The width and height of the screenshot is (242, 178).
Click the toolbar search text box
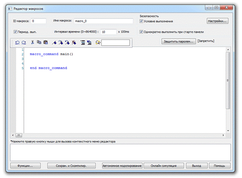pyautogui.click(x=115, y=42)
